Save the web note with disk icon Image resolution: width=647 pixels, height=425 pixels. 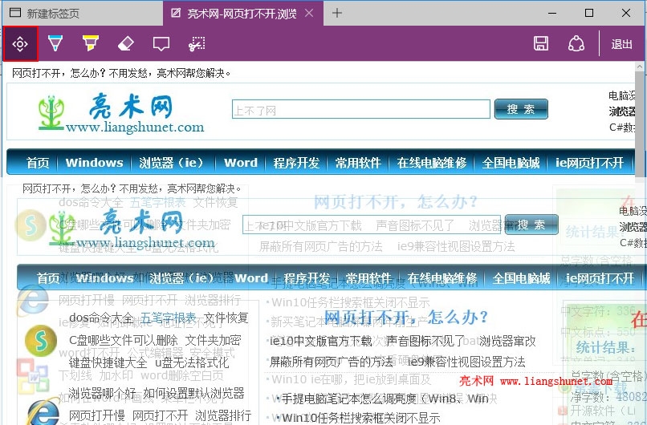tap(541, 43)
